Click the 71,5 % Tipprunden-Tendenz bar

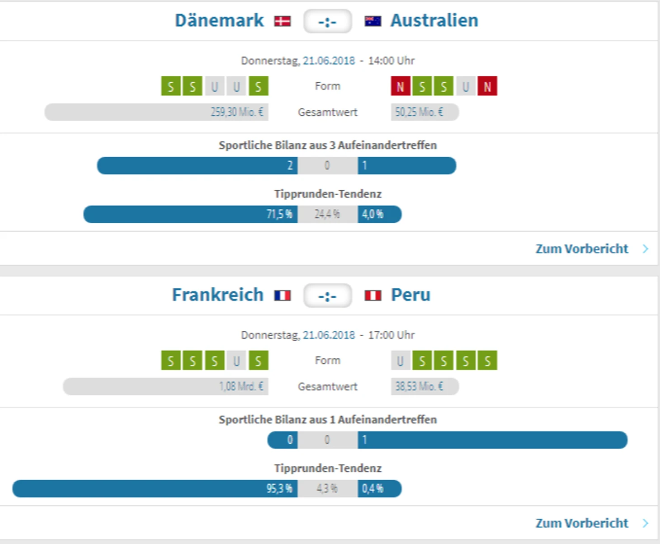(190, 214)
